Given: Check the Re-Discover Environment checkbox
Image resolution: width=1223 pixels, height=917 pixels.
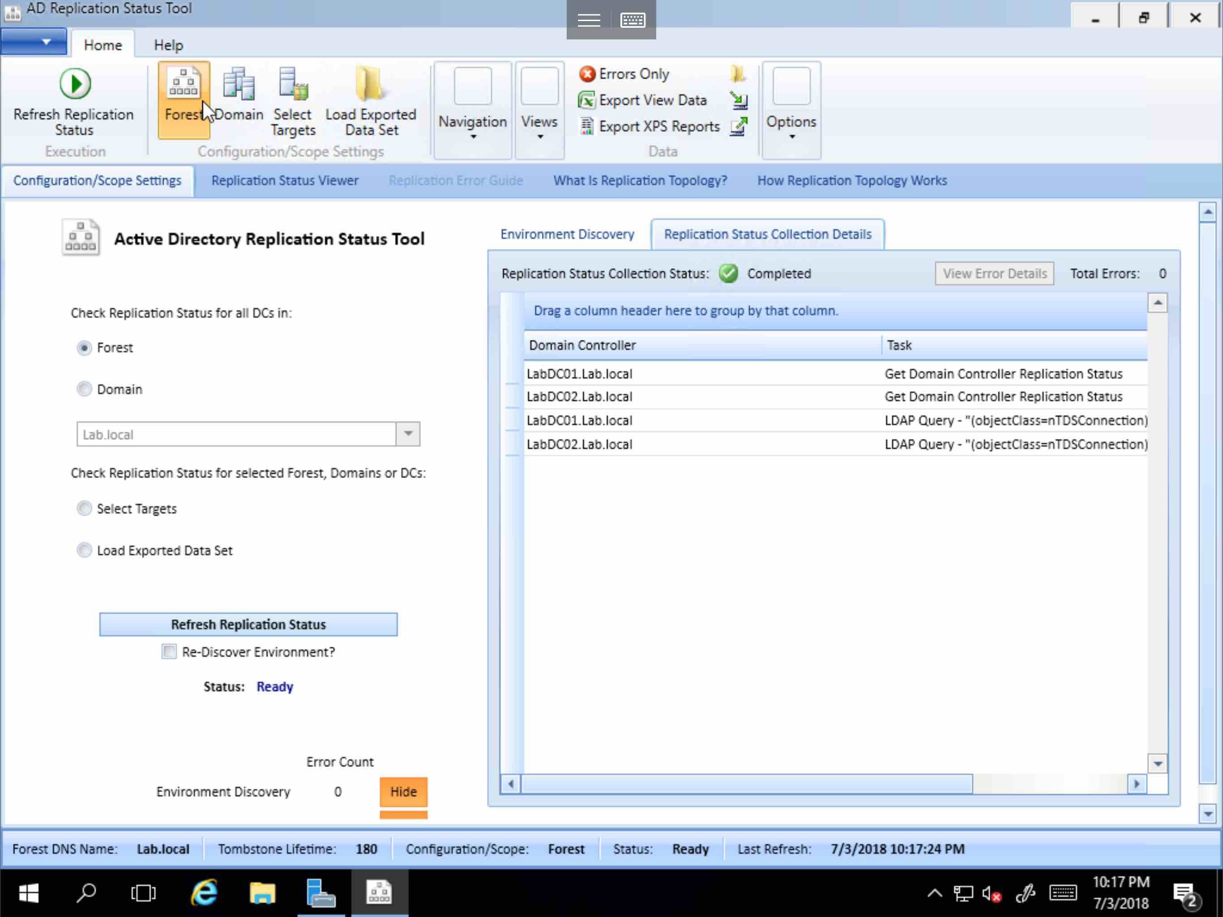Looking at the screenshot, I should coord(169,651).
